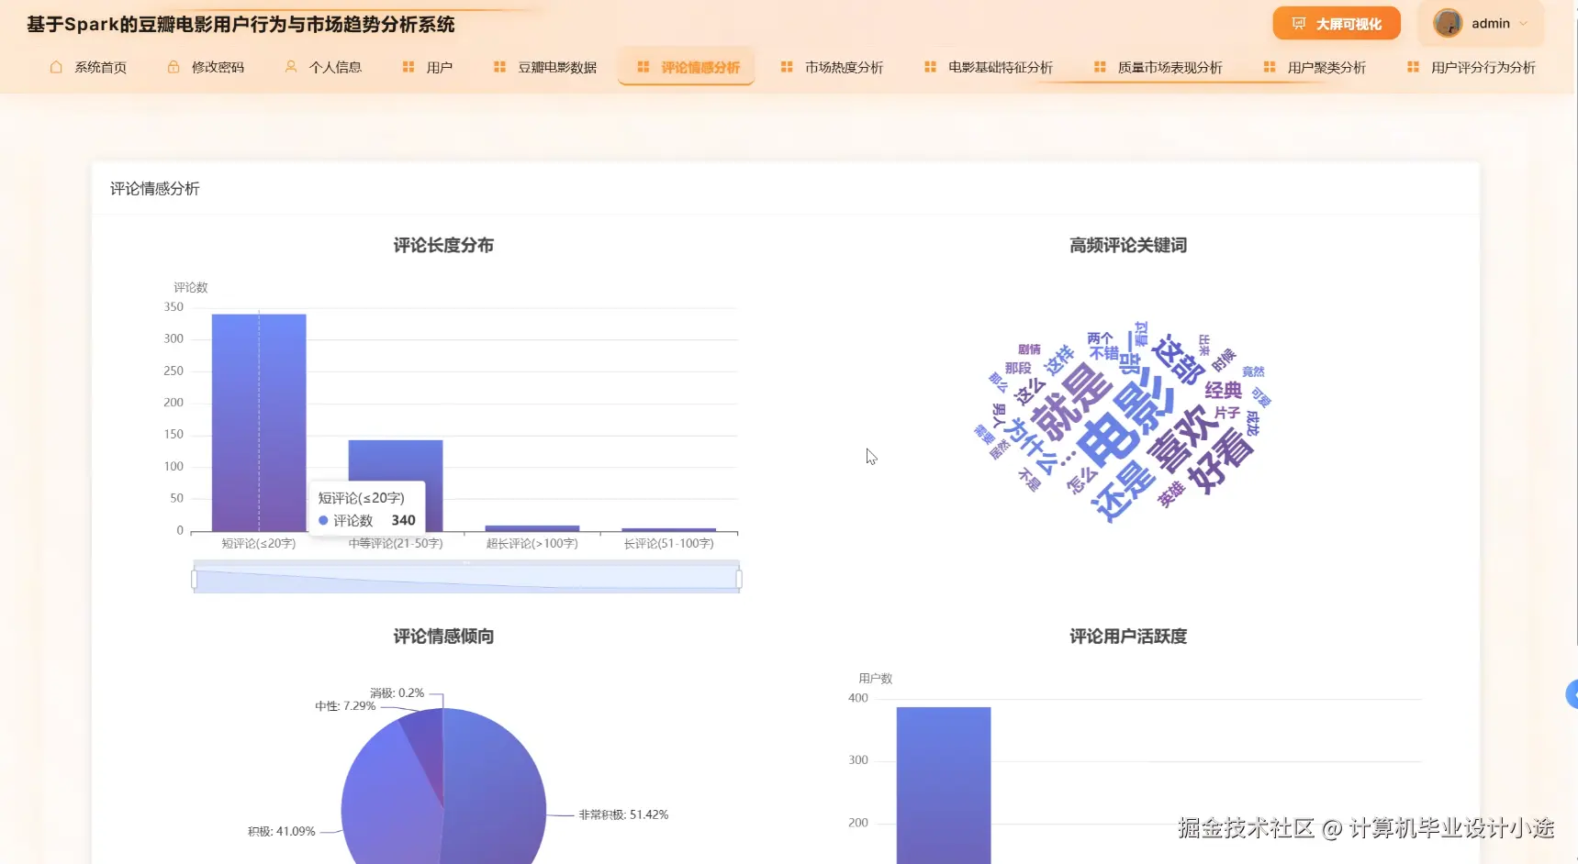Click the monitor icon in 大屏可视化 button
This screenshot has height=864, width=1578.
coord(1299,23)
